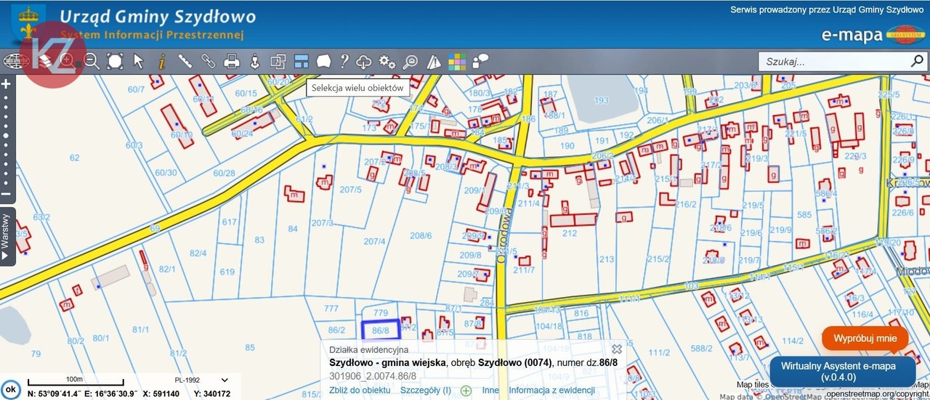
Task: Zoom to full map extent
Action: pyautogui.click(x=115, y=62)
